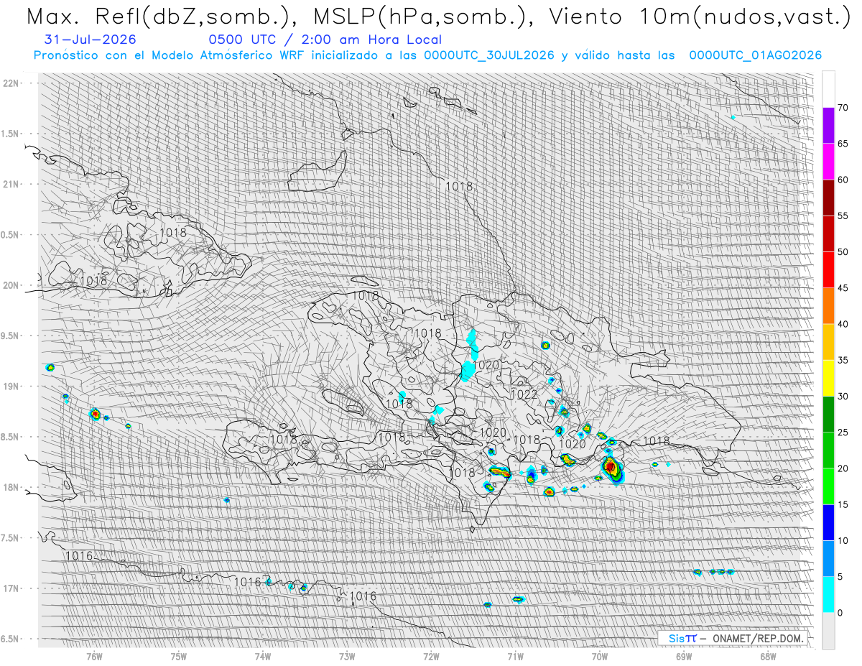Viewport: 862px width, 666px height.
Task: Click the color bar tick value "0"
Action: [x=840, y=613]
